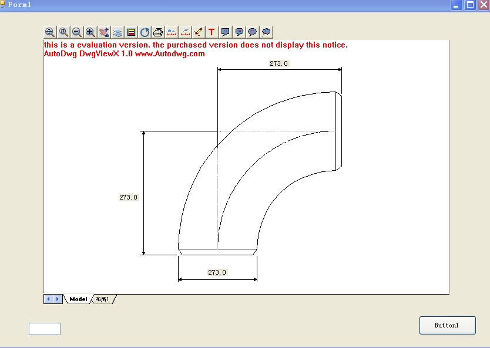Image resolution: width=490 pixels, height=348 pixels.
Task: Click the zoom out magnifier
Action: pyautogui.click(x=77, y=32)
